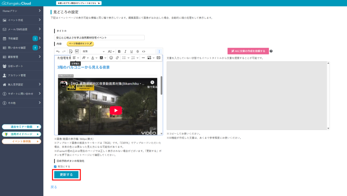Insert a horizontal line into the content
The image size is (347, 196).
click(143, 58)
